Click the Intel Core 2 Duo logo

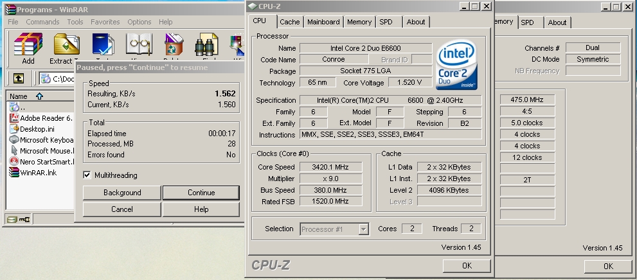(x=456, y=65)
